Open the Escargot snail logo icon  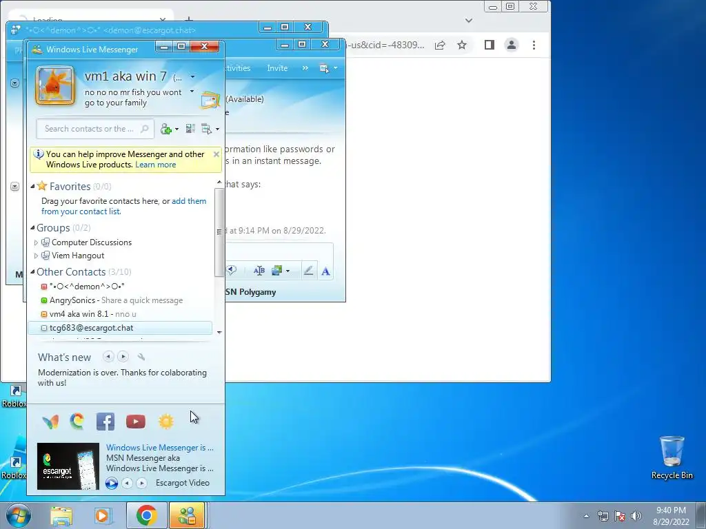click(x=77, y=422)
